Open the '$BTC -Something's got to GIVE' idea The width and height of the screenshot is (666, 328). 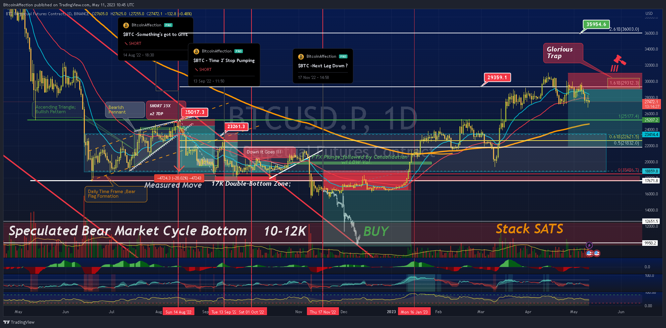[x=155, y=34]
